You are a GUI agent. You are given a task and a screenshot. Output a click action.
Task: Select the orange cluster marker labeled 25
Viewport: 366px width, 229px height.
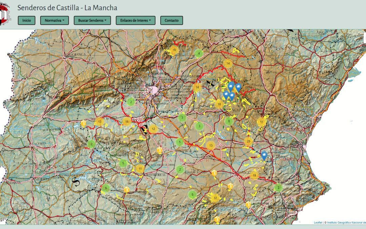(x=248, y=141)
